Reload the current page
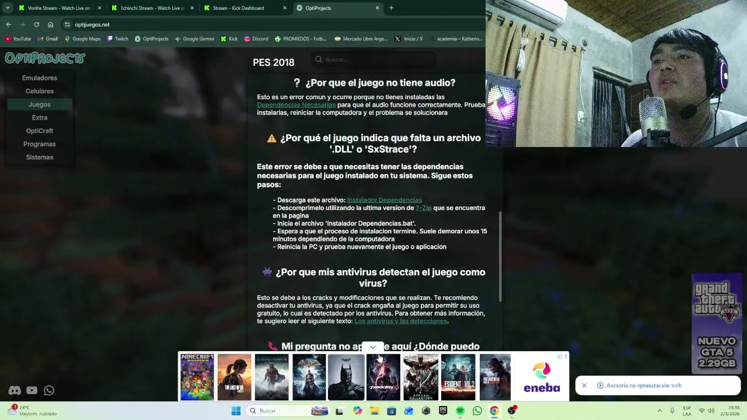This screenshot has width=747, height=420. click(36, 24)
